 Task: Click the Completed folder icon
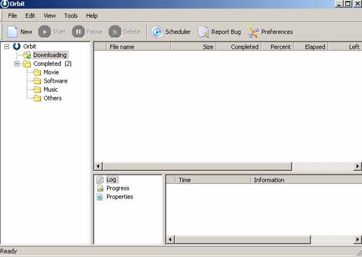27,64
